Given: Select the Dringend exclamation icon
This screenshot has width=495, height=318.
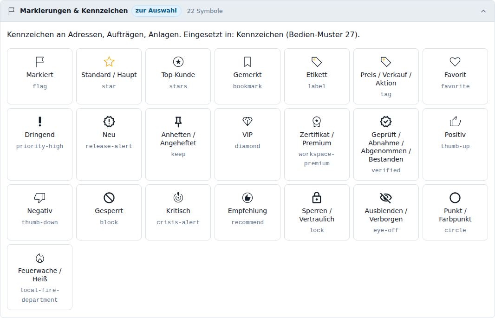Looking at the screenshot, I should click(x=40, y=122).
